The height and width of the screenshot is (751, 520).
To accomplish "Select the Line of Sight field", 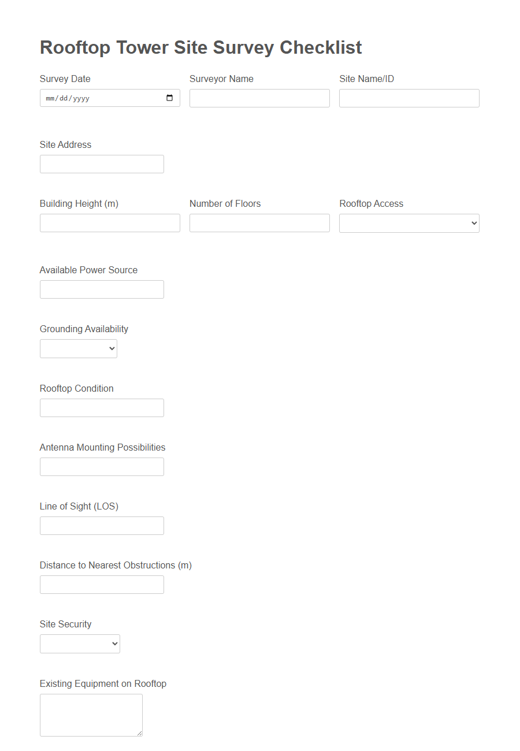I will 102,525.
